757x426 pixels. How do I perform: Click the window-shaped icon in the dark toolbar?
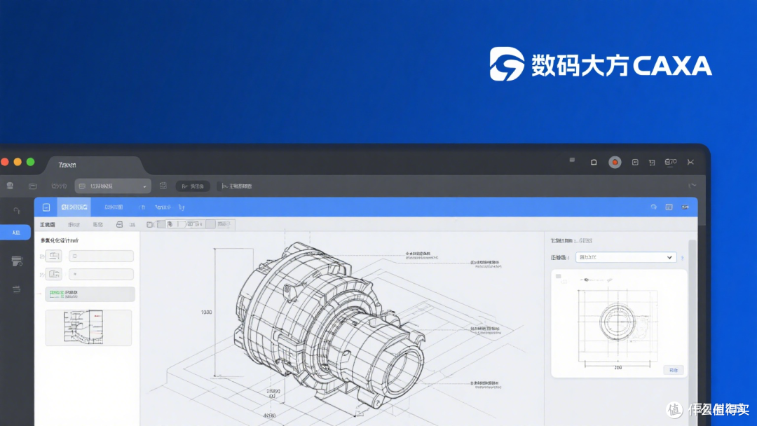[x=32, y=186]
